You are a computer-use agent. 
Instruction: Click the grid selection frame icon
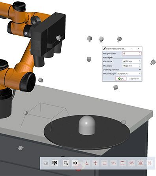pos(141,163)
